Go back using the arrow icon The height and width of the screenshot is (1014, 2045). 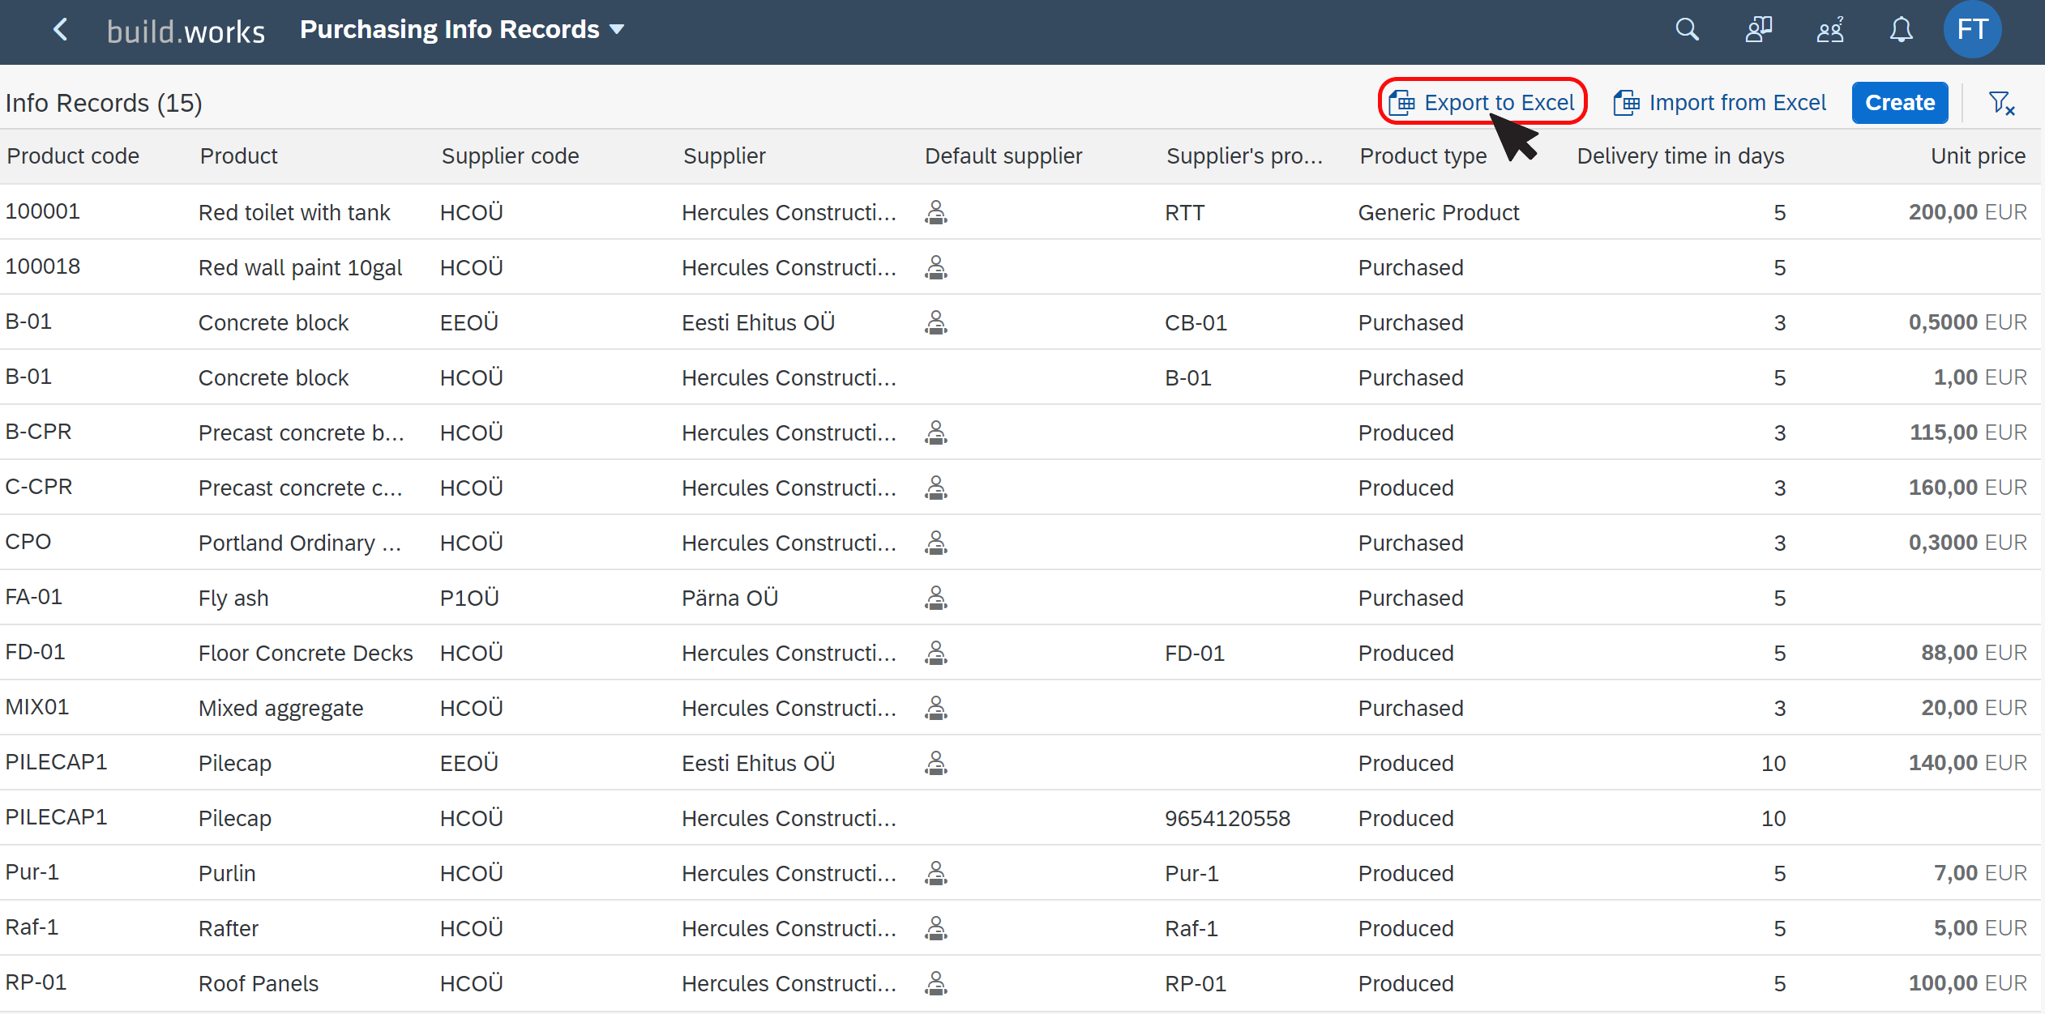tap(60, 30)
